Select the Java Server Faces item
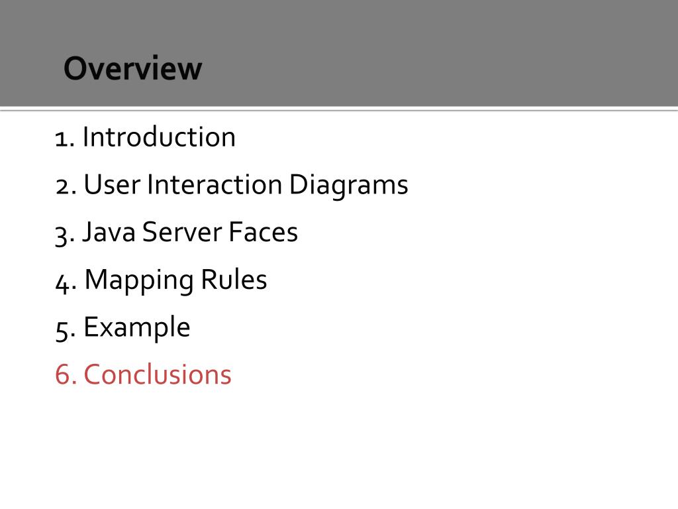This screenshot has width=678, height=509. pyautogui.click(x=176, y=233)
